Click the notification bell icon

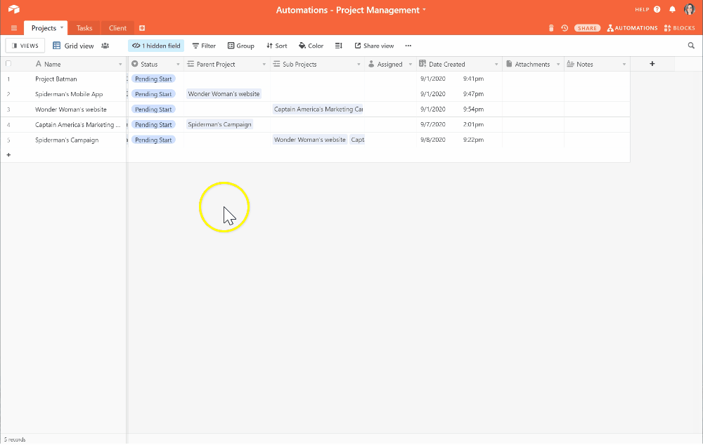pyautogui.click(x=672, y=9)
